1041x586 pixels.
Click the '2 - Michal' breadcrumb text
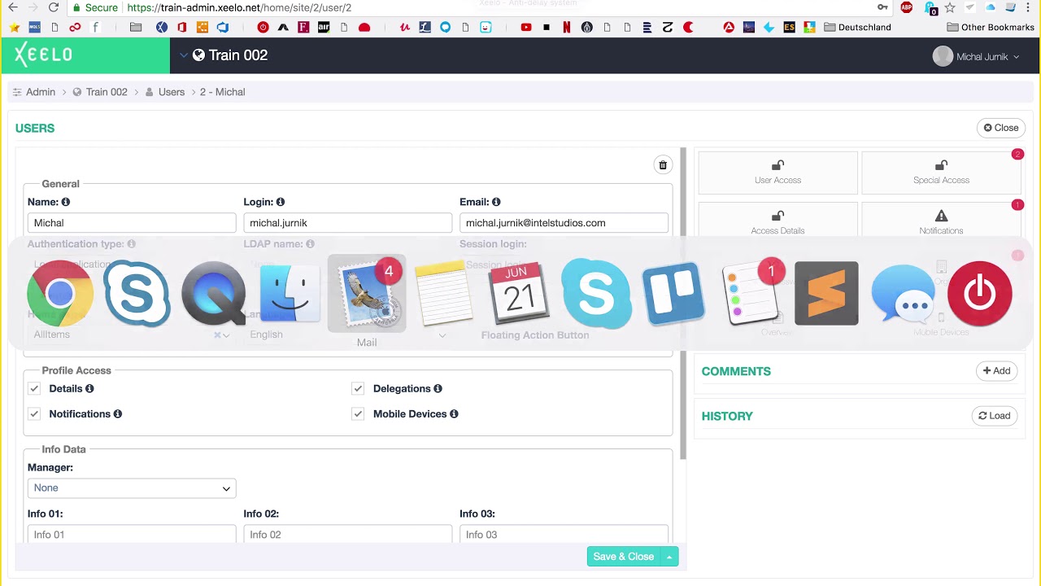(222, 92)
